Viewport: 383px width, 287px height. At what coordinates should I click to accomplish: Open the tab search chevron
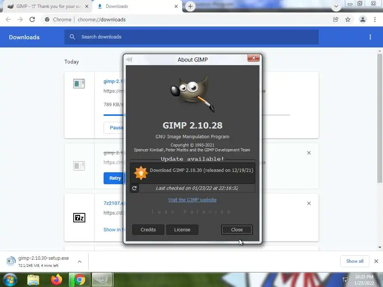[x=336, y=7]
